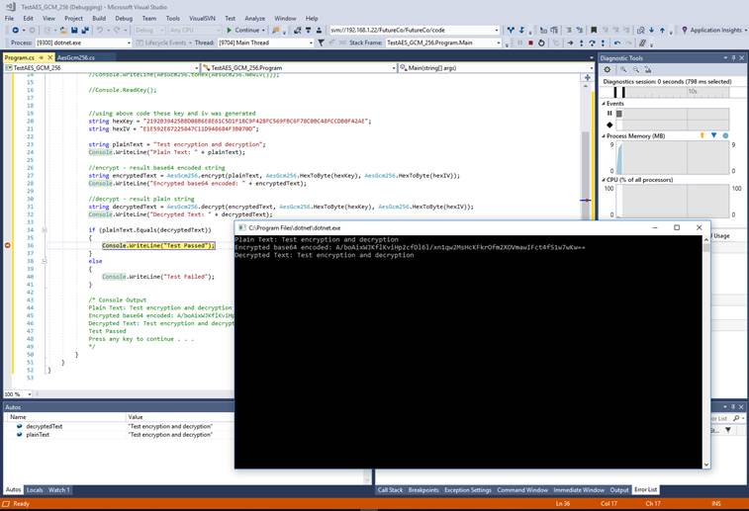Collapse the else block at line 38
The image size is (749, 511).
pyautogui.click(x=44, y=261)
